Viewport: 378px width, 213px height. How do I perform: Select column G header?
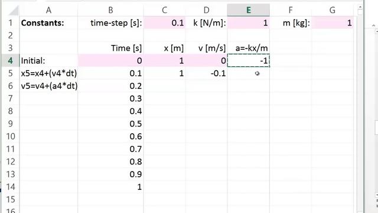[x=333, y=10]
